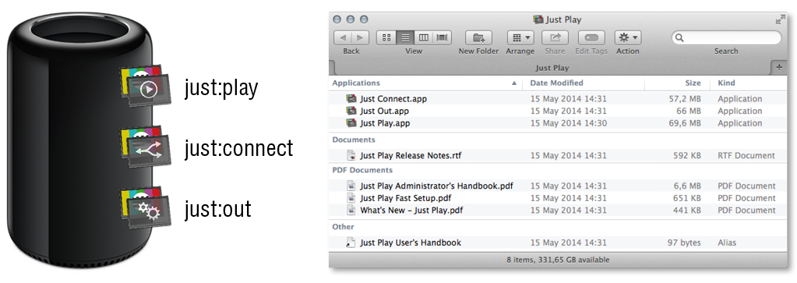Click the Finder Back arrow button
This screenshot has width=797, height=283.
tap(343, 37)
